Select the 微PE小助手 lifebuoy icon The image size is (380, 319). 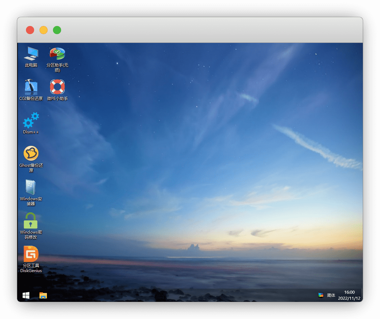pos(57,87)
